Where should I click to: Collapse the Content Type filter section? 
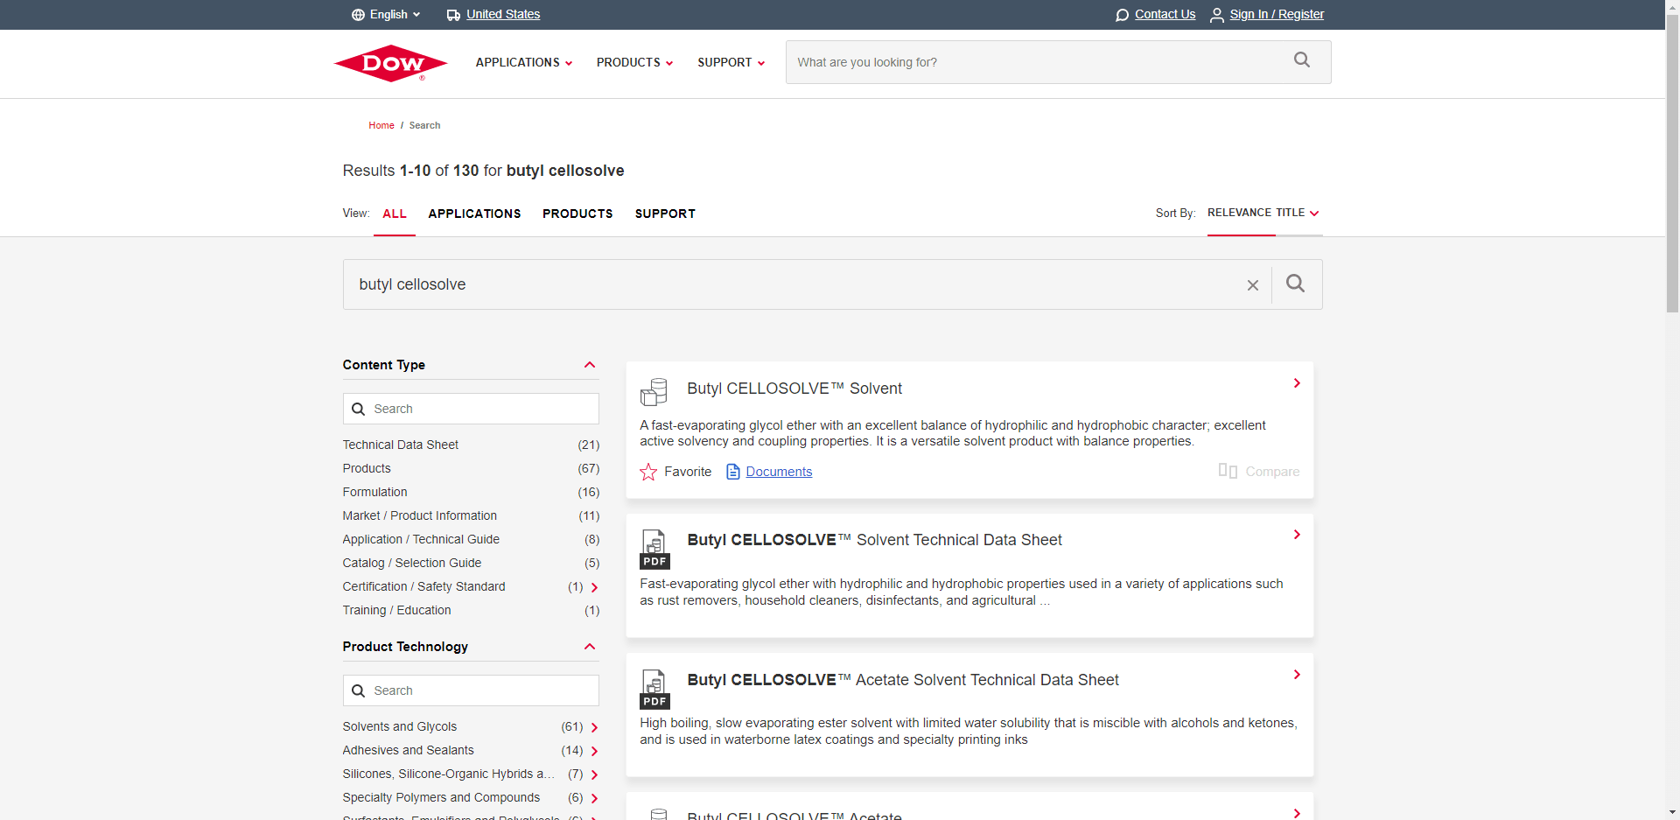(589, 365)
